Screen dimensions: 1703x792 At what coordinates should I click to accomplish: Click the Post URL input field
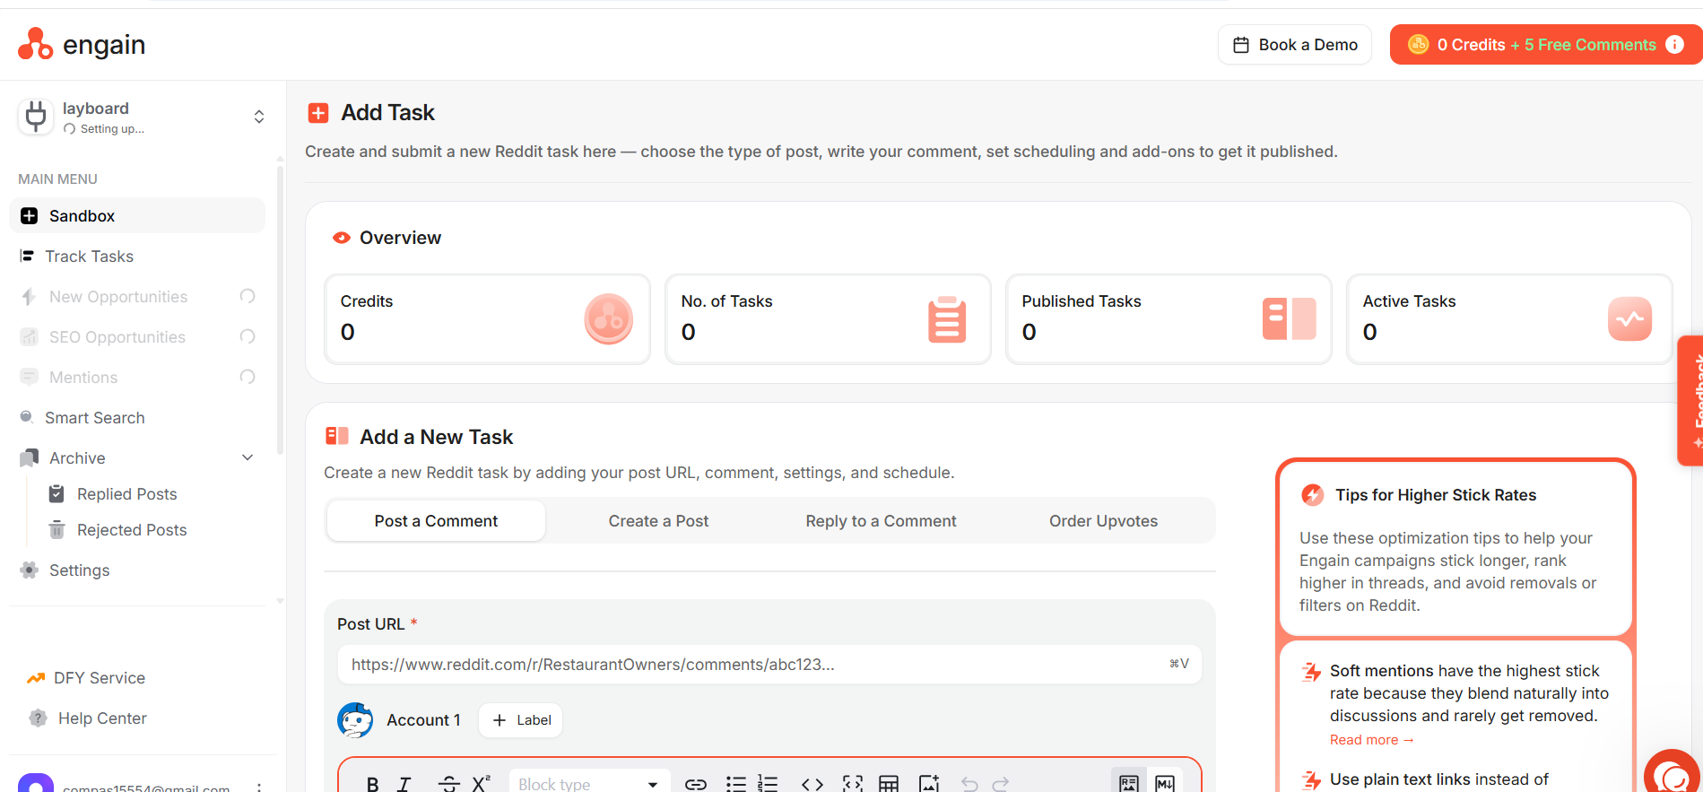tap(769, 665)
